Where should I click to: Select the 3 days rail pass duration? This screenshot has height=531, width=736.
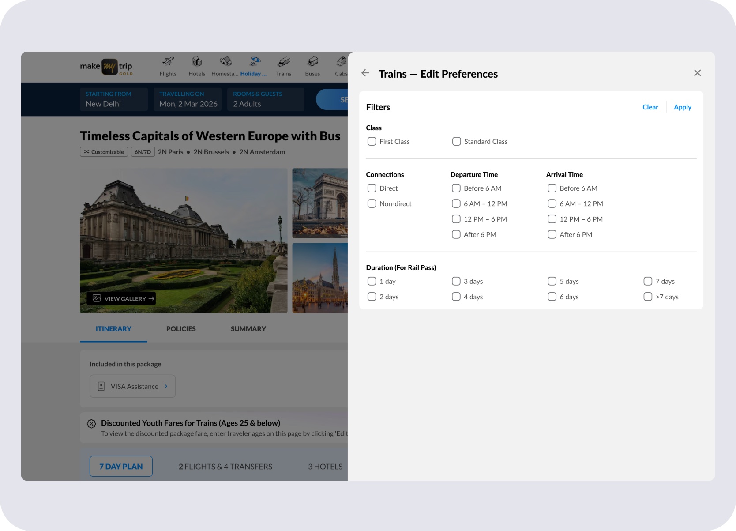tap(456, 281)
